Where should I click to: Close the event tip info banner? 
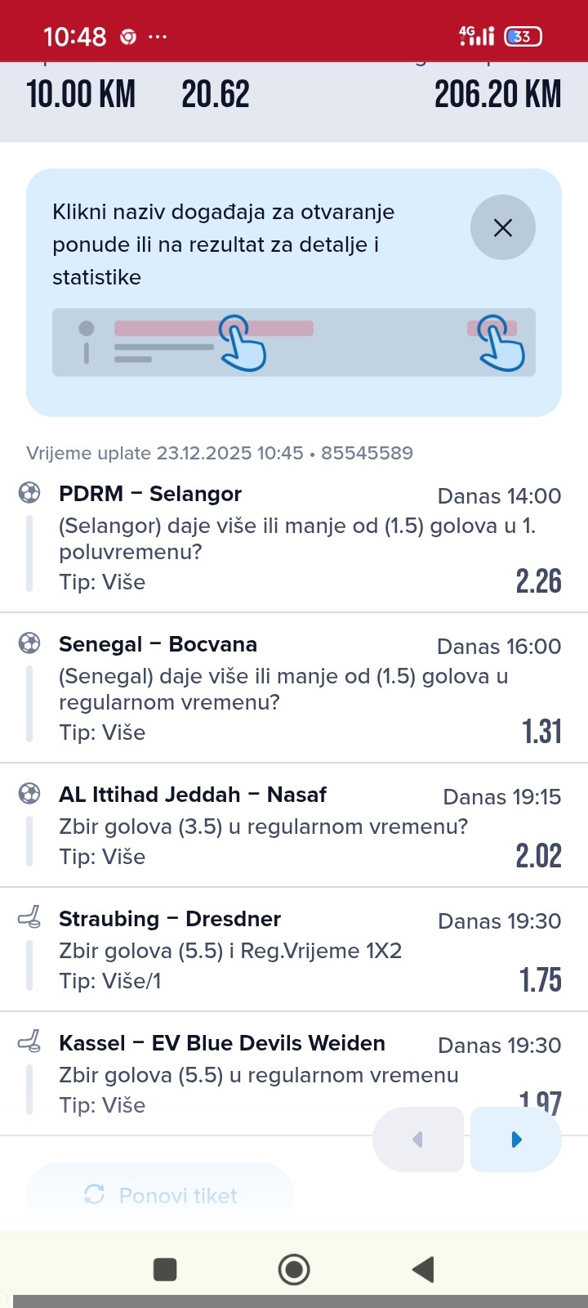tap(502, 227)
